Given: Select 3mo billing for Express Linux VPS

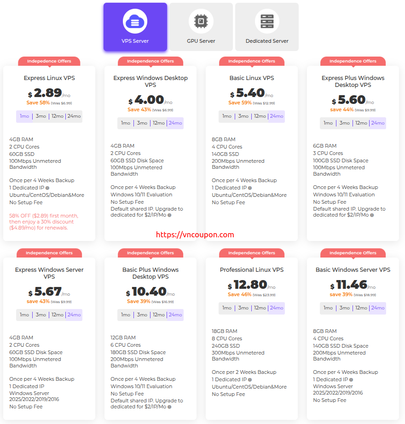Looking at the screenshot, I should [41, 116].
